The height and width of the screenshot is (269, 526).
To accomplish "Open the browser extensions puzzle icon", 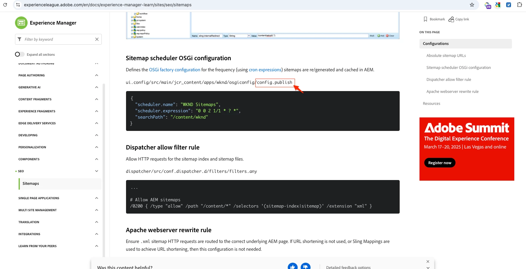I will 519,5.
